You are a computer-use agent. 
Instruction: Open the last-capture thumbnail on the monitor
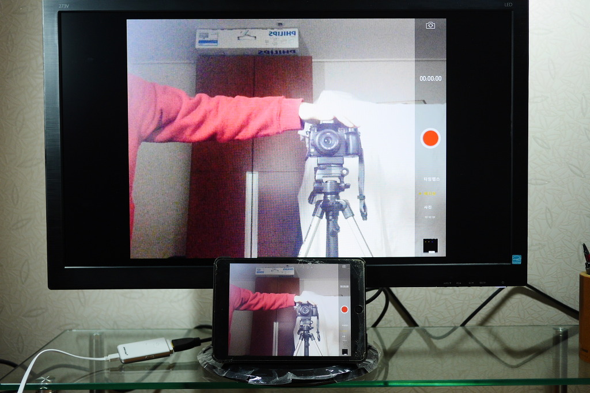tap(430, 245)
